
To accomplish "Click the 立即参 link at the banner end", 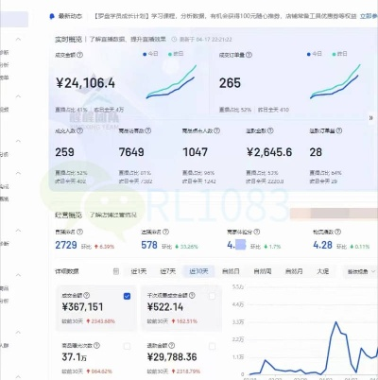I will click(x=369, y=16).
